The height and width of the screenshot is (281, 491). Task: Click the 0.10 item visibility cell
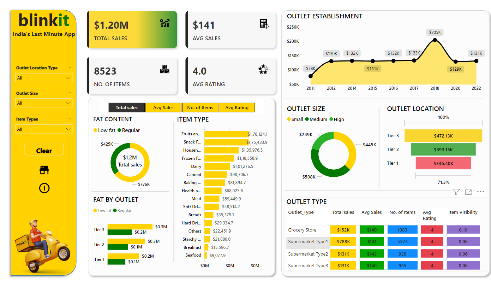pos(463,230)
